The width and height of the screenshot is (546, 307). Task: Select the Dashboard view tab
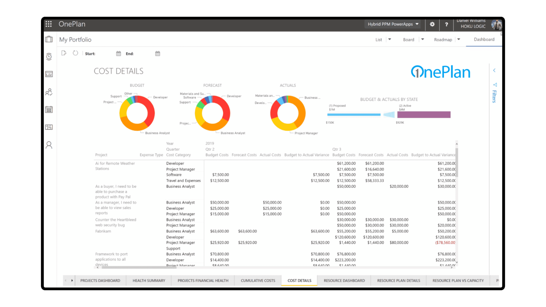[484, 39]
